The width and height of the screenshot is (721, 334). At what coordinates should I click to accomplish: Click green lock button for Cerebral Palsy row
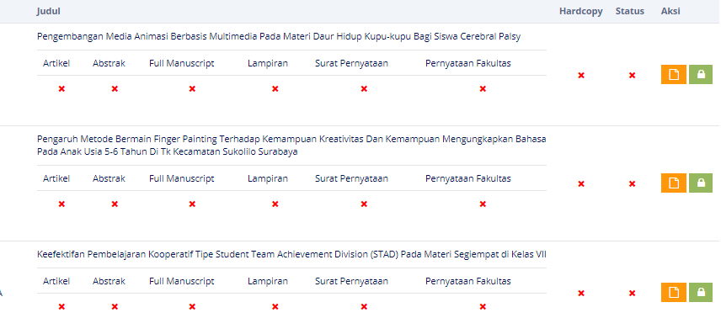point(701,74)
